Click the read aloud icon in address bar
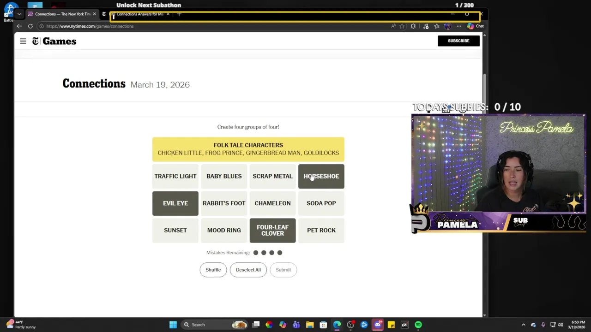Image resolution: width=591 pixels, height=332 pixels. (393, 26)
